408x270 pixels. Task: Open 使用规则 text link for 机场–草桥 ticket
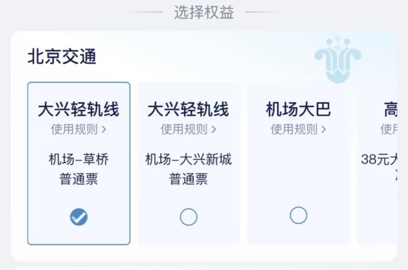[74, 129]
